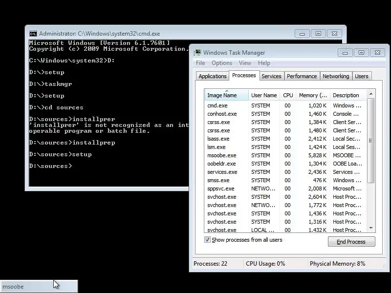
Task: Click the D:\>taskmgr line in cmd window
Action: (50, 84)
